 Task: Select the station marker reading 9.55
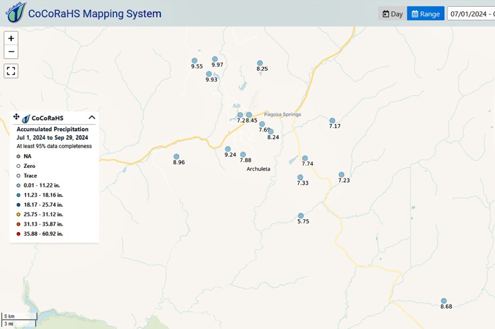click(x=194, y=60)
